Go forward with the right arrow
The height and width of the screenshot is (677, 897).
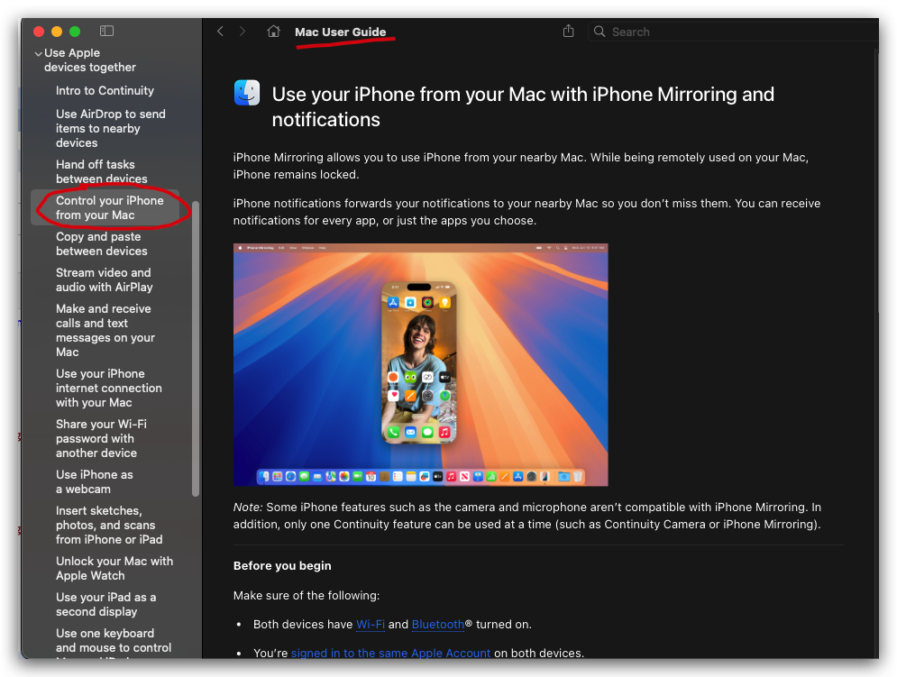pos(243,32)
